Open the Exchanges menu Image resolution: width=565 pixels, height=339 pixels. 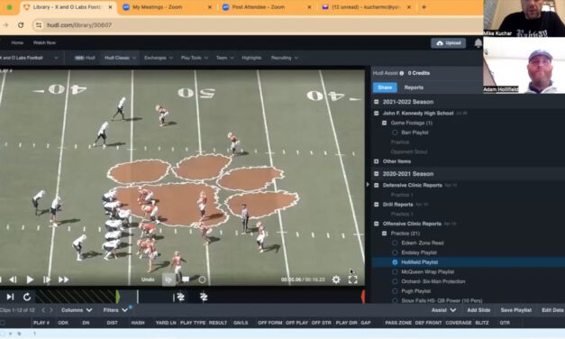pyautogui.click(x=159, y=58)
